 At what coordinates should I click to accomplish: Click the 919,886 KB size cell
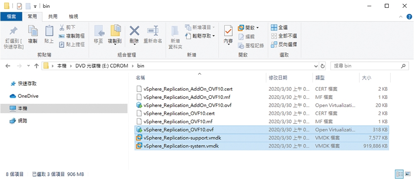pos(376,146)
